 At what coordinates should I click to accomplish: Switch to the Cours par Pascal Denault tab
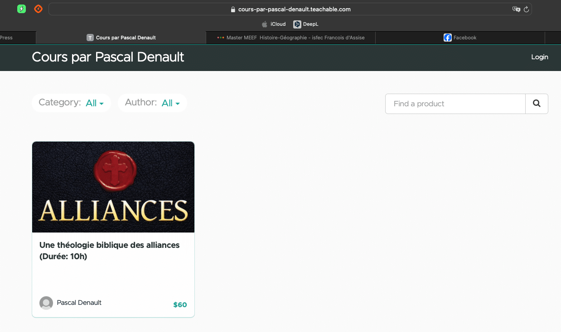pos(121,38)
